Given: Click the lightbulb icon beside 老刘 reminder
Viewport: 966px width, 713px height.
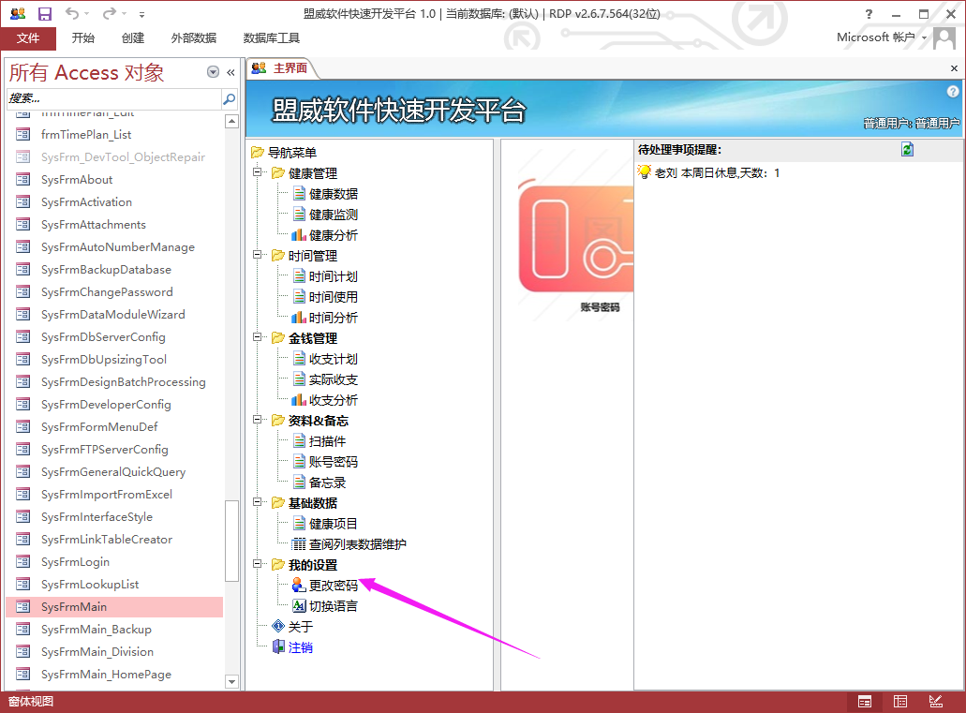Looking at the screenshot, I should [645, 172].
